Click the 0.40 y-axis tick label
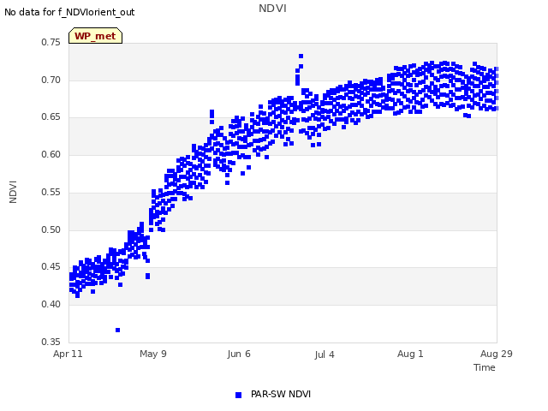Viewport: 548px width, 411px height. point(51,304)
